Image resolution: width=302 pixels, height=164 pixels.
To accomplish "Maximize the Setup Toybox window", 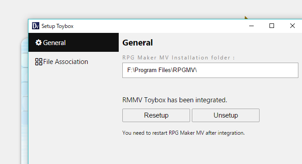I will point(272,26).
